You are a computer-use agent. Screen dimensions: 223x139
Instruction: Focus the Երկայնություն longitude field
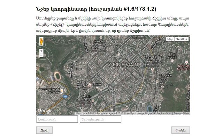[101, 119]
